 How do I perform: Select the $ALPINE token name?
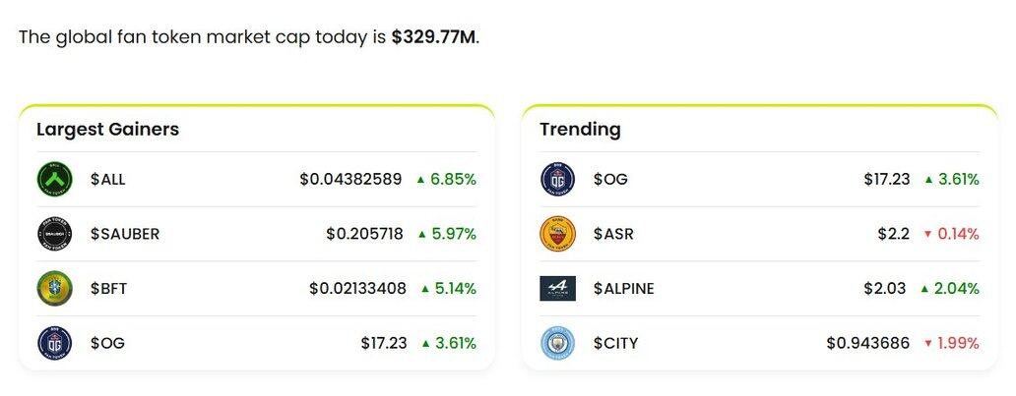click(623, 288)
